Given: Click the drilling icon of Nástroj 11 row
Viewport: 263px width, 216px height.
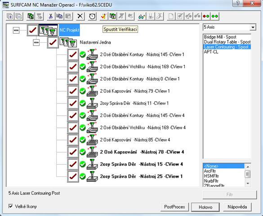Looking at the screenshot, I should click(x=92, y=103).
